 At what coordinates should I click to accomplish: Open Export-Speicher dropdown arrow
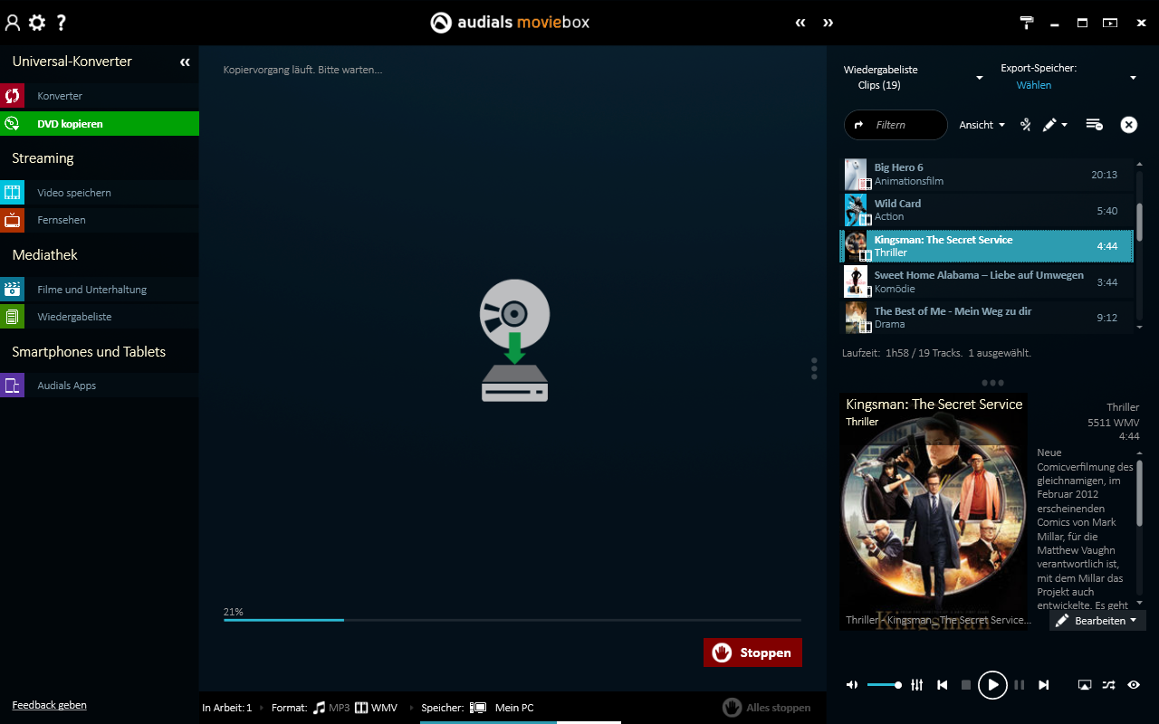[1133, 78]
